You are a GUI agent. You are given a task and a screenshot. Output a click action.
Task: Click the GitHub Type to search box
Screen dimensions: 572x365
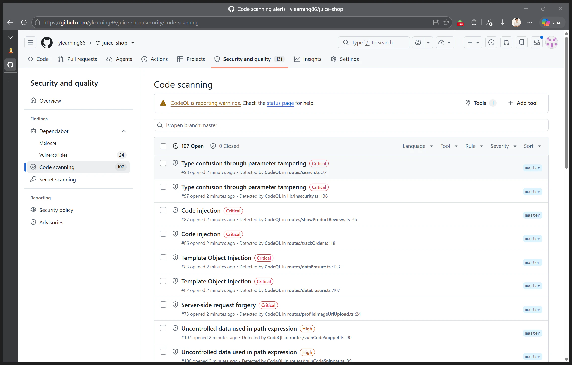[374, 42]
